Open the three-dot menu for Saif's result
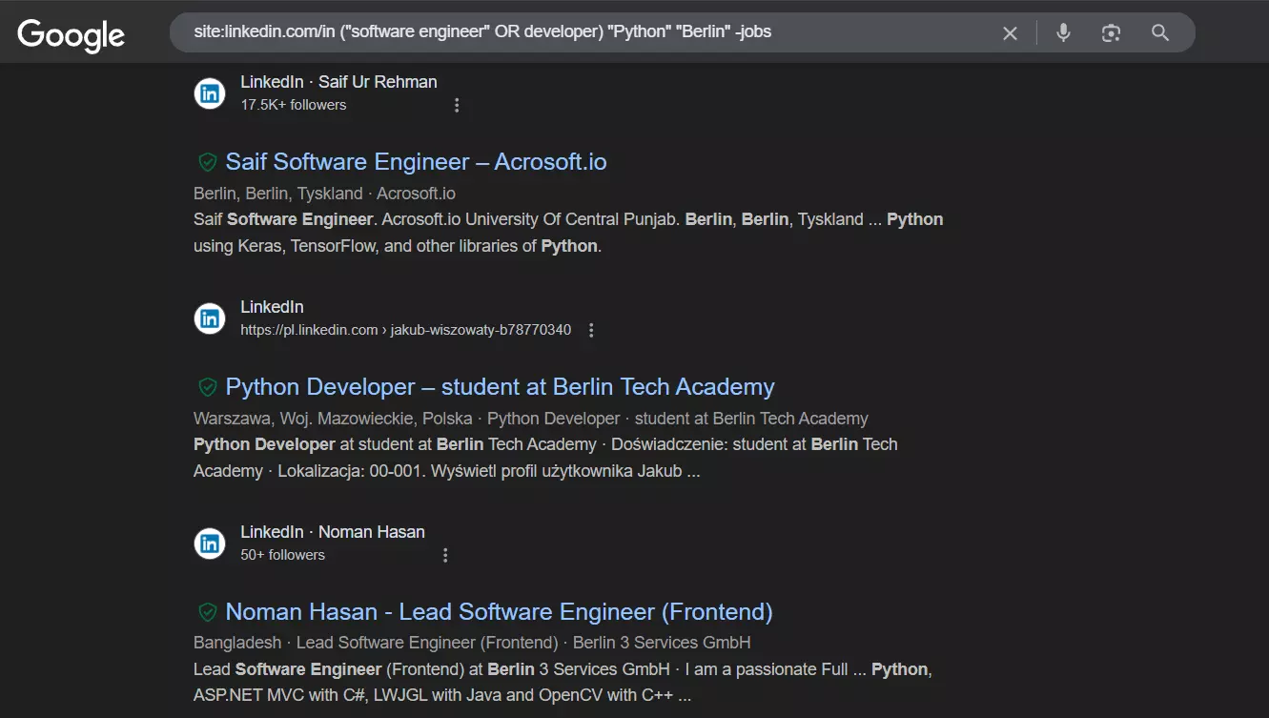The image size is (1269, 718). point(457,105)
